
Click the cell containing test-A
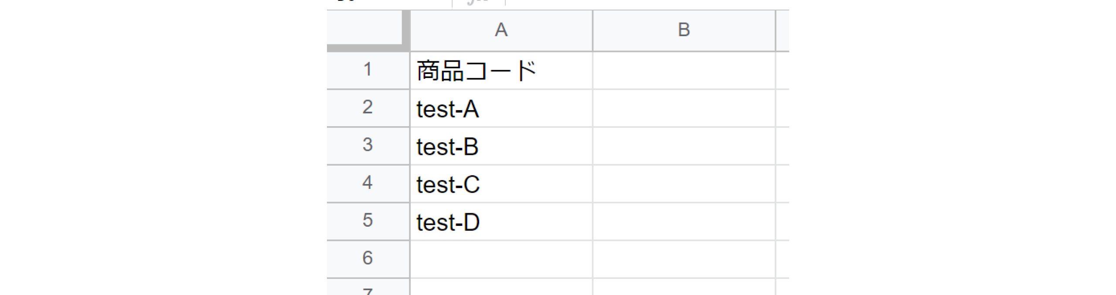pyautogui.click(x=501, y=108)
